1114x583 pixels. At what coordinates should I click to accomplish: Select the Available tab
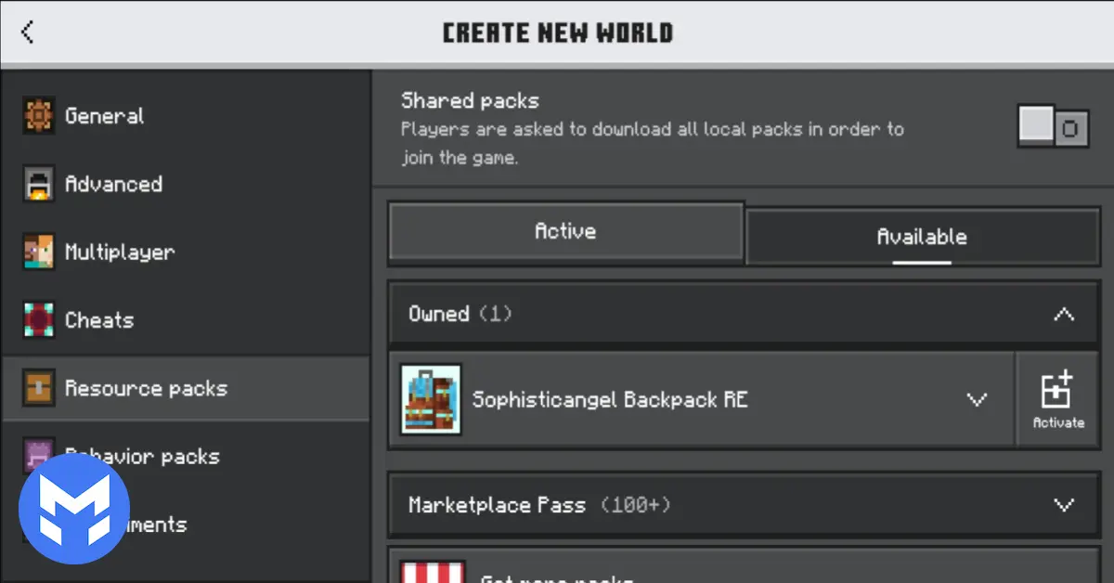921,237
